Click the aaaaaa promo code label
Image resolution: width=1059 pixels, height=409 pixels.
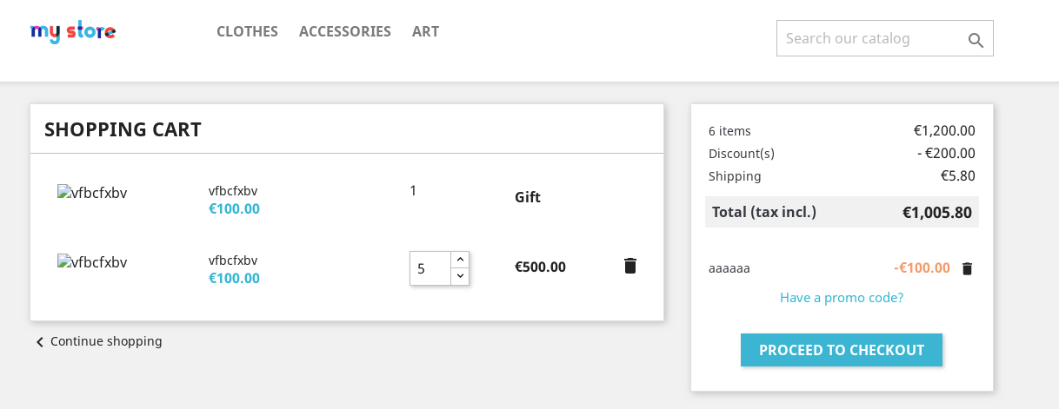[729, 268]
